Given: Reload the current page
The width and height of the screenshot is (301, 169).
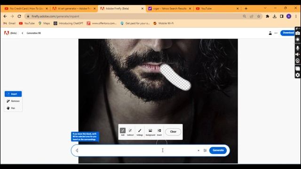Looking at the screenshot, I should coord(19,16).
